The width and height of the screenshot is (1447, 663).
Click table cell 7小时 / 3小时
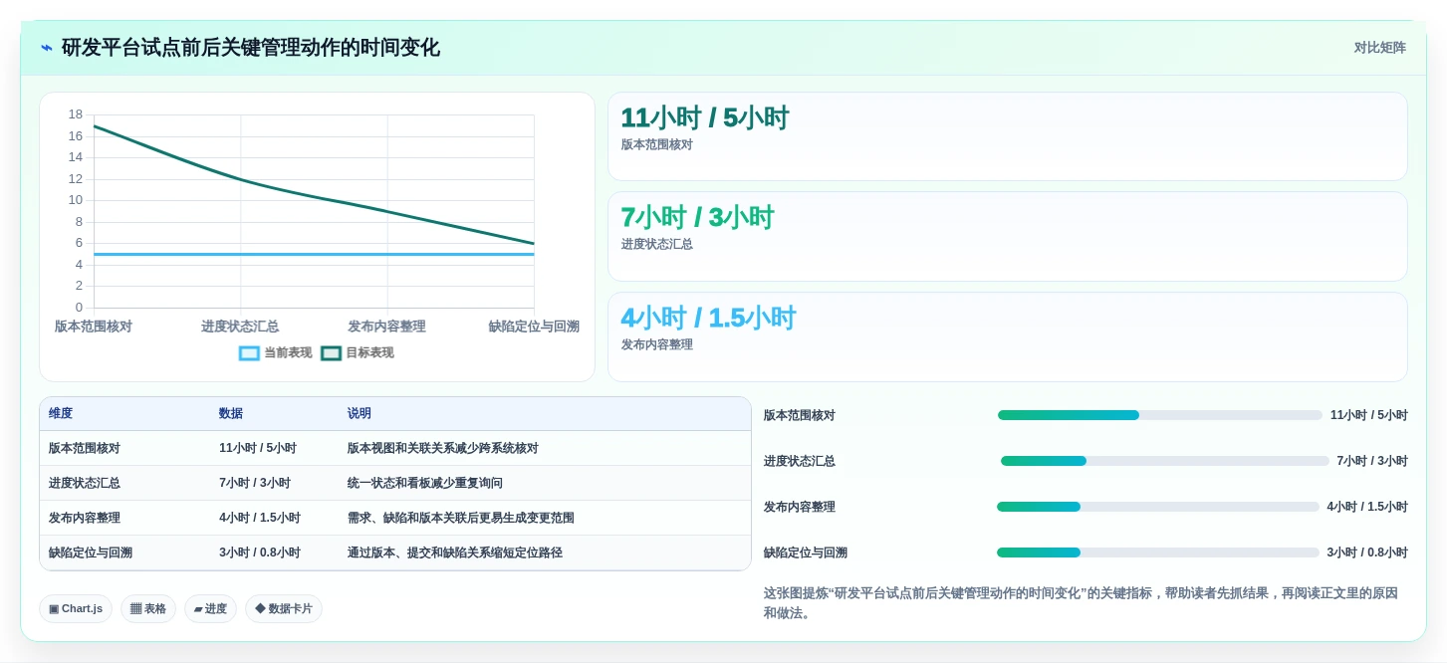255,484
